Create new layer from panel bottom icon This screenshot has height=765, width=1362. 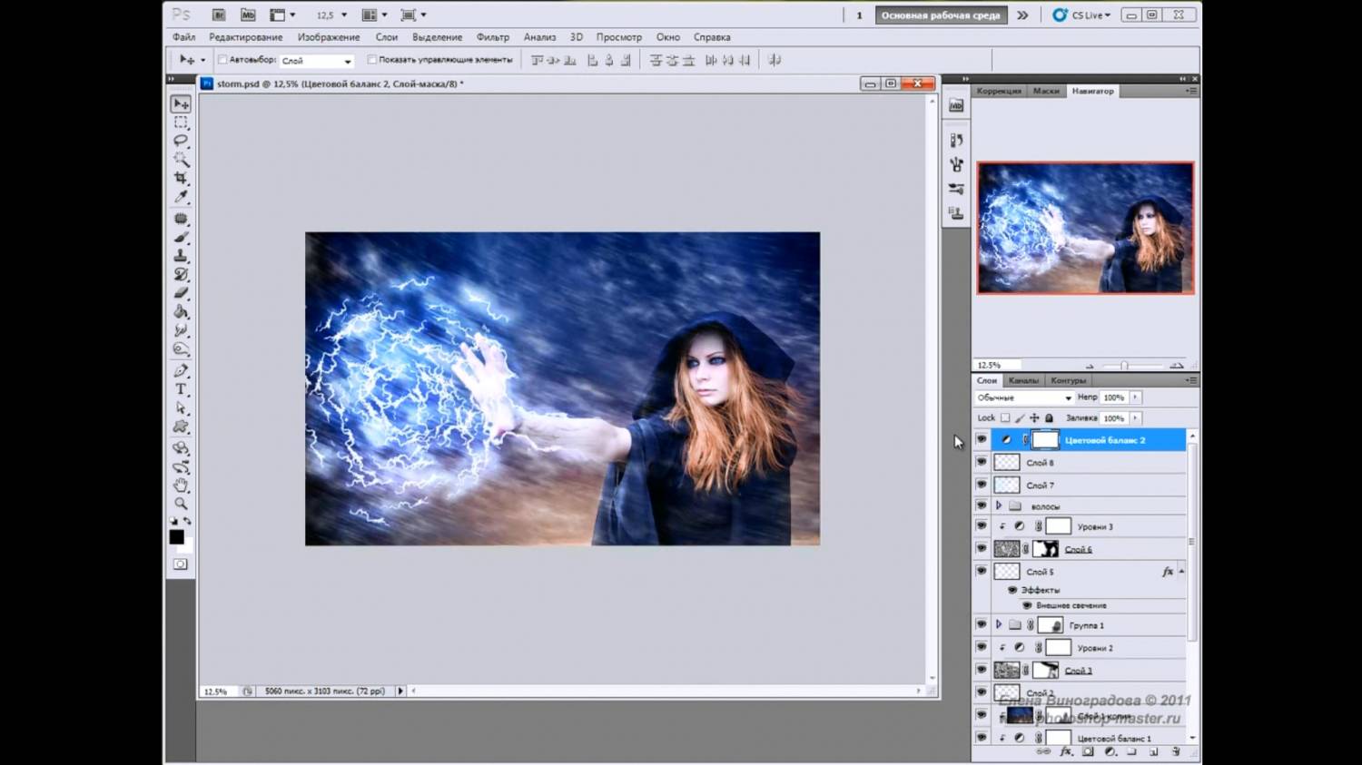tap(1154, 752)
